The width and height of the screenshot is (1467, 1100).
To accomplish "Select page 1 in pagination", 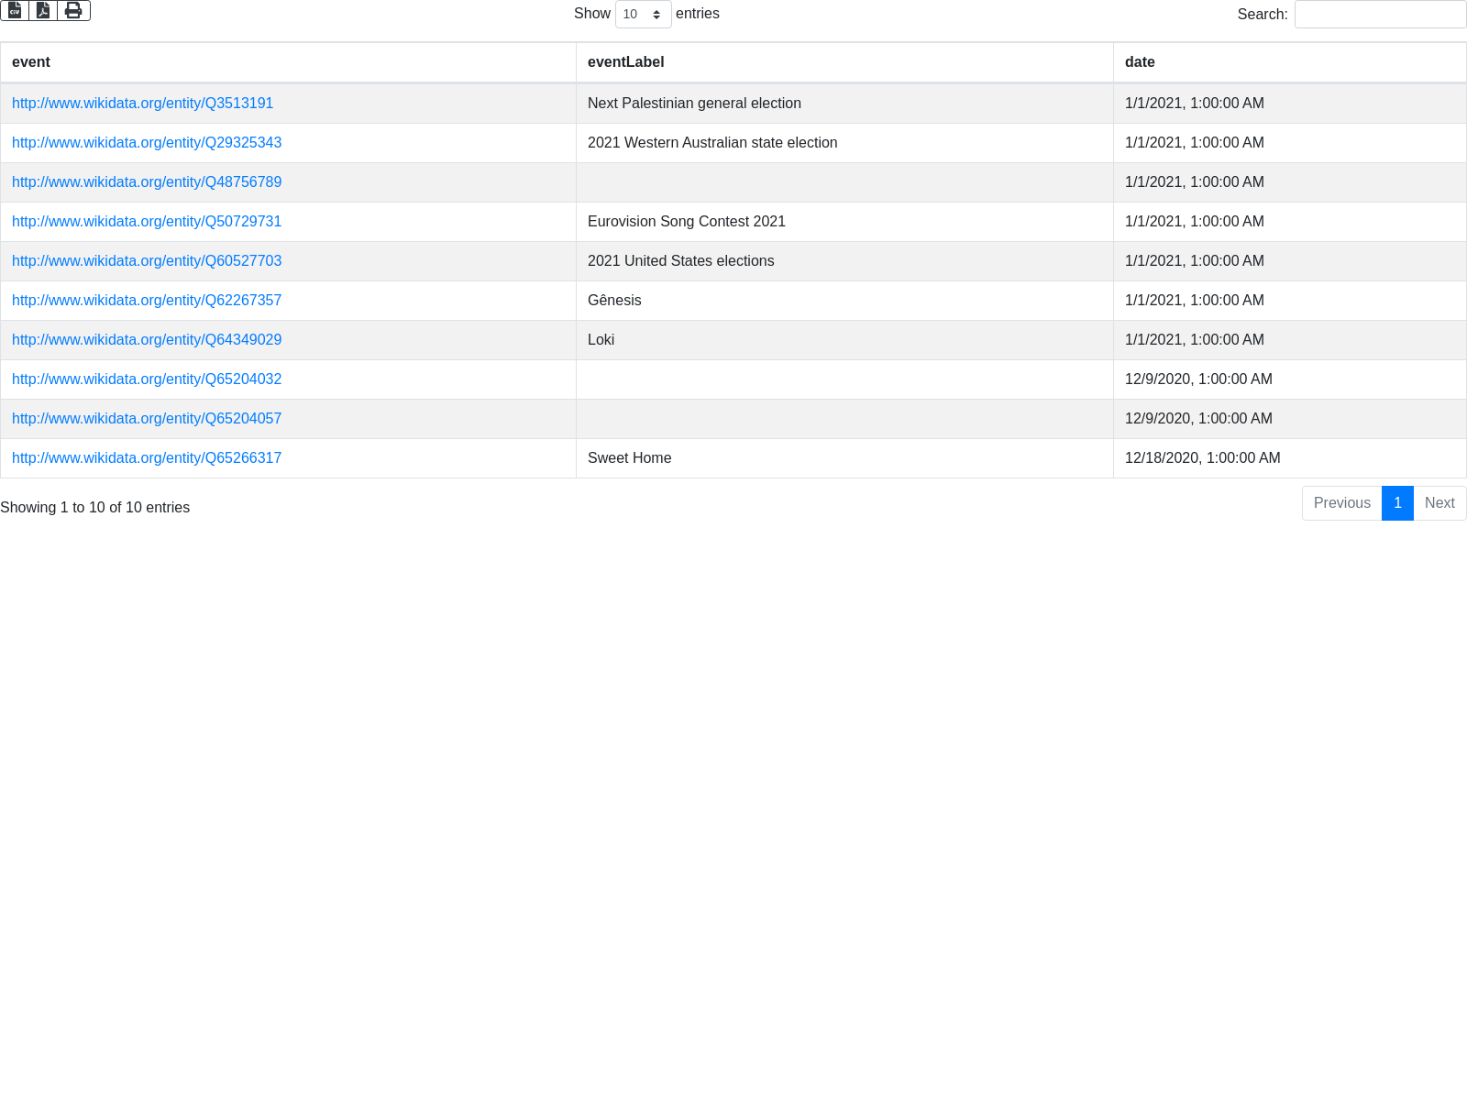I will tap(1397, 503).
